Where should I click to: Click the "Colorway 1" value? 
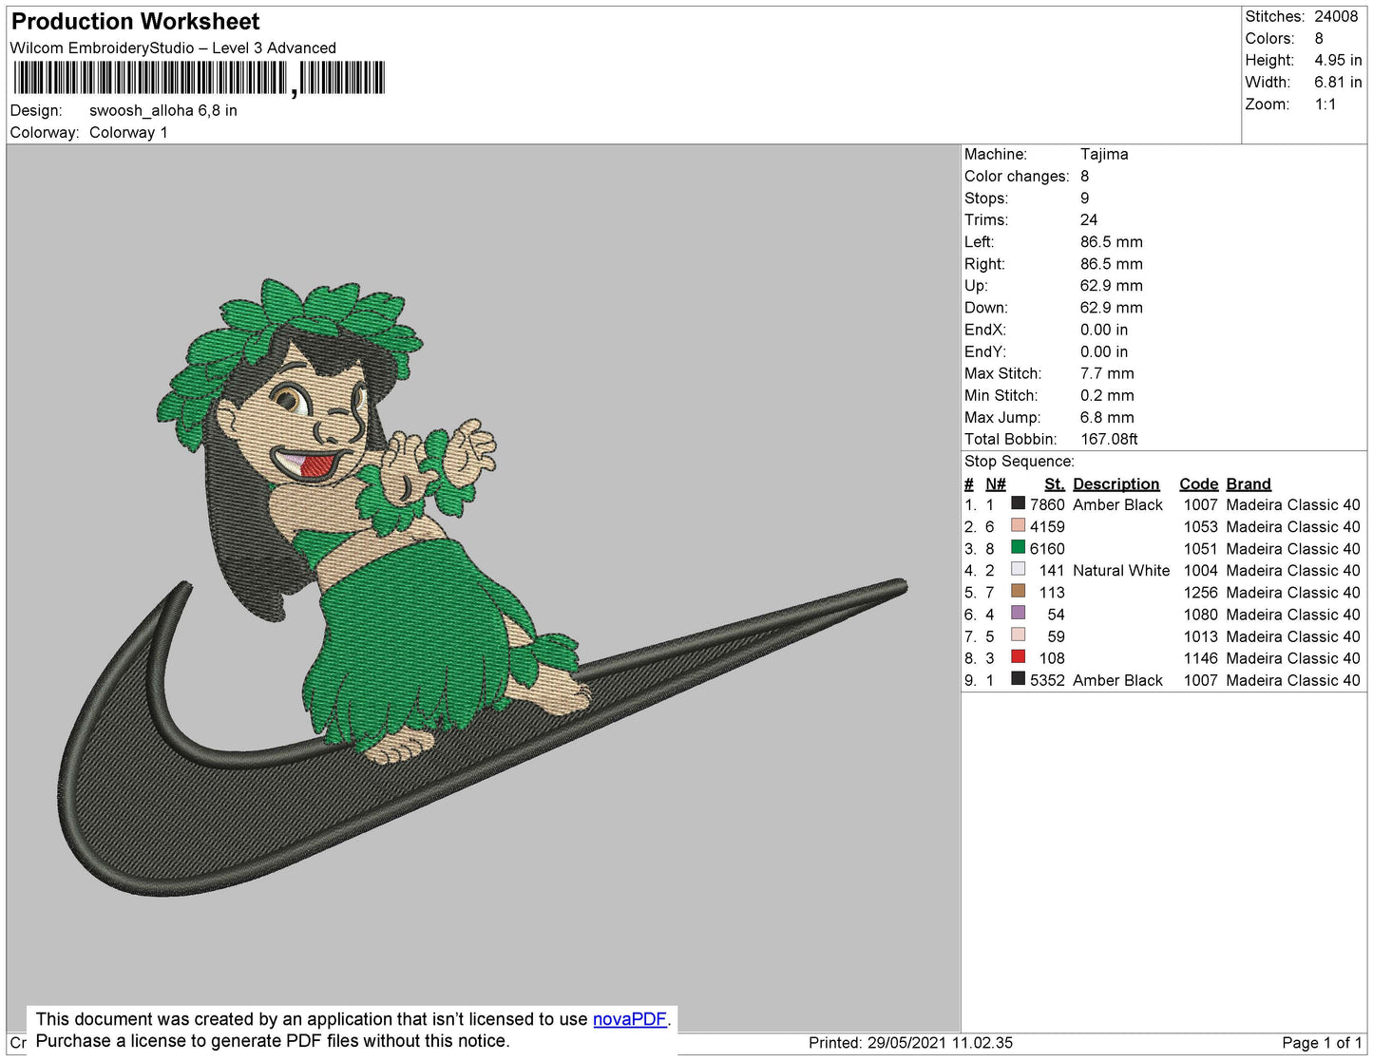tap(128, 132)
